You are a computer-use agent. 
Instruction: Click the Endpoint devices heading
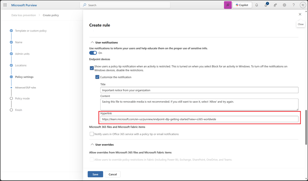point(100,59)
